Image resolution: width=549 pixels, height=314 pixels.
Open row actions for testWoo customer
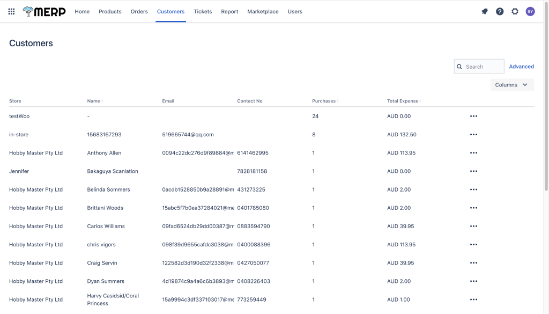(473, 116)
